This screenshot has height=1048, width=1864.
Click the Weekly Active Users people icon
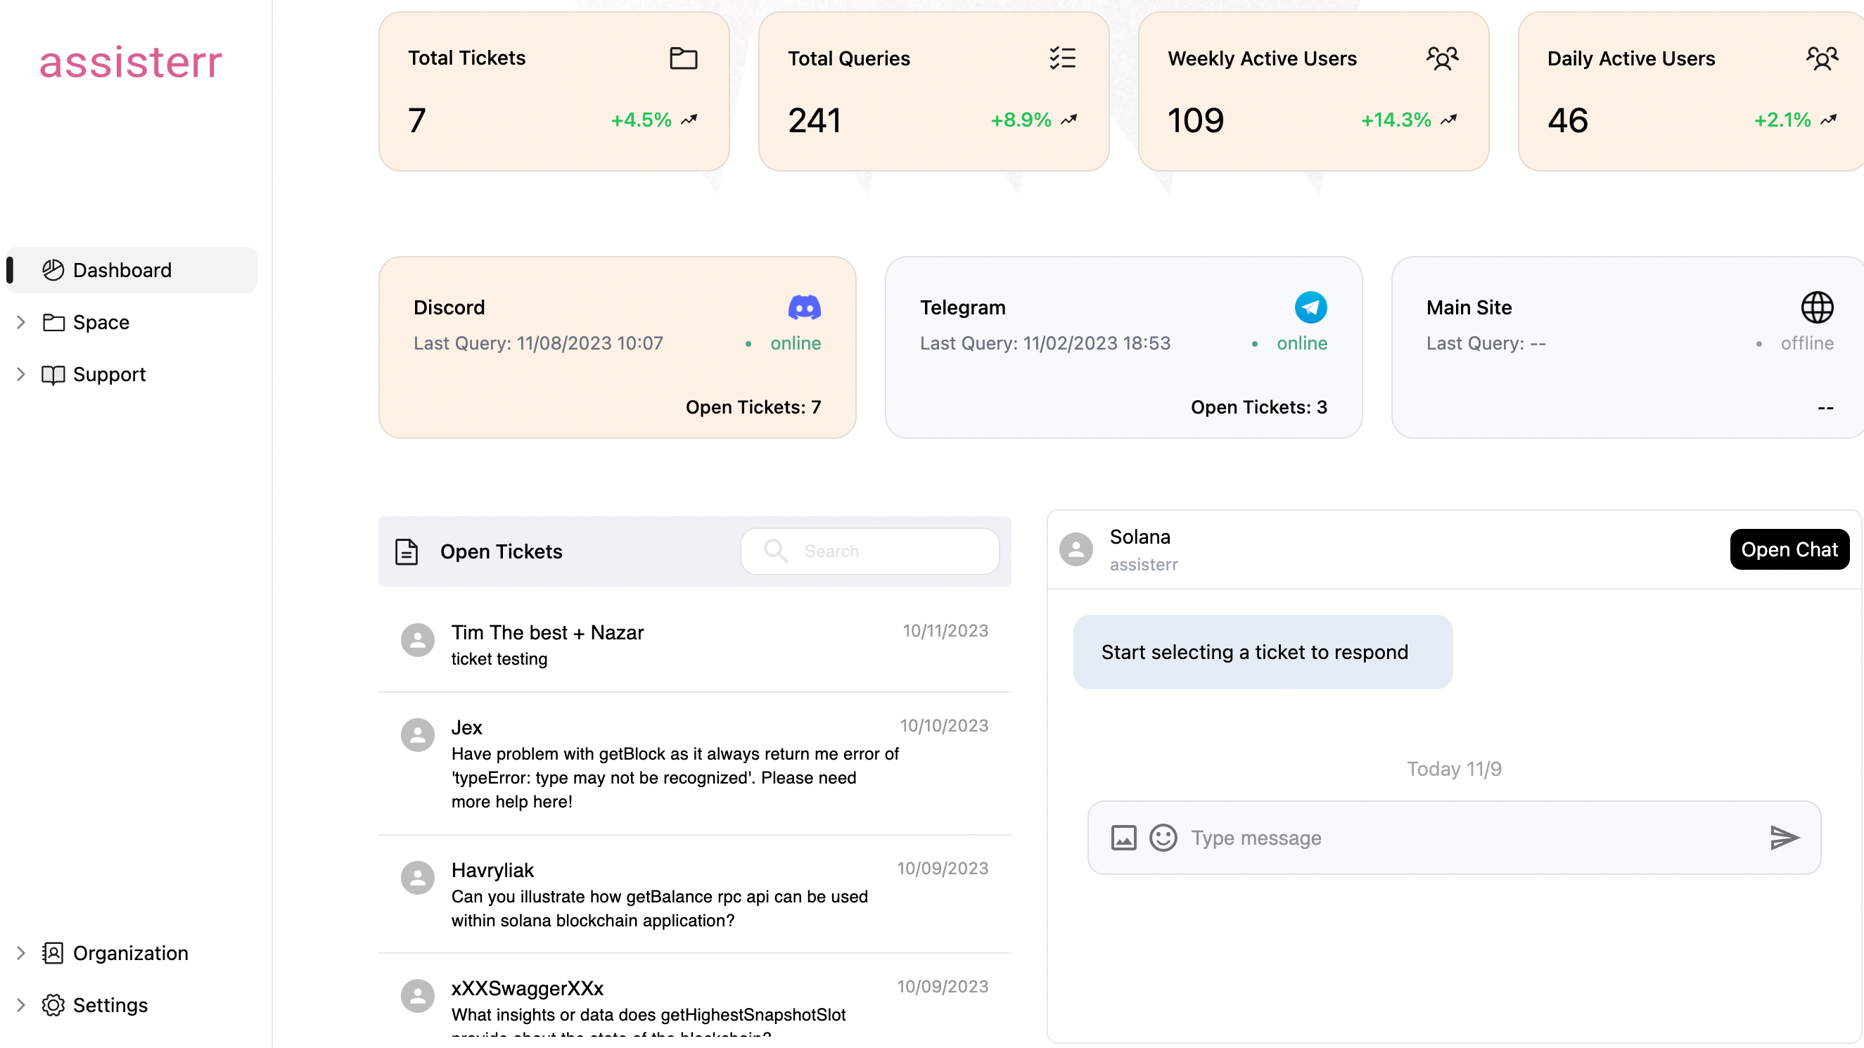1441,58
